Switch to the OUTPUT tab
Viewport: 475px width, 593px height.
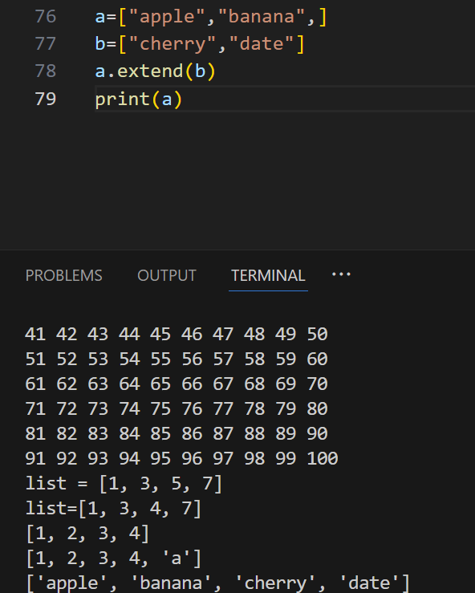[167, 276]
